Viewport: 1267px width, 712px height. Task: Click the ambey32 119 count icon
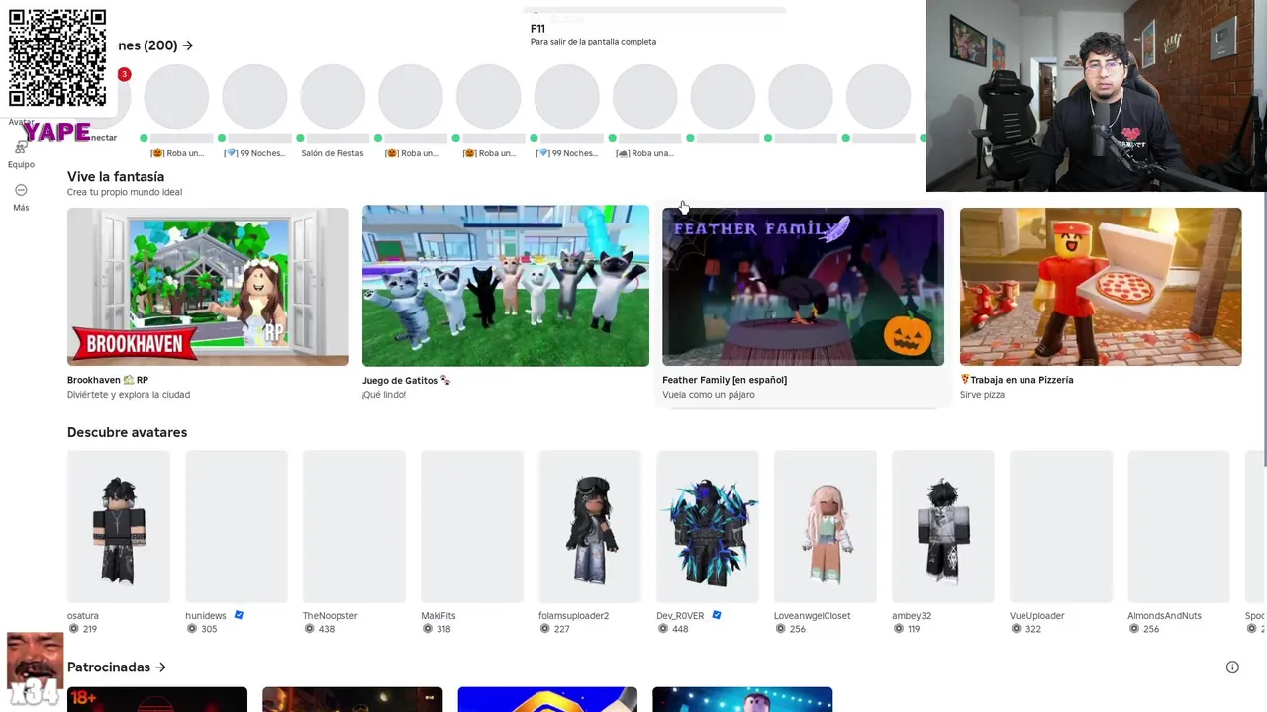coord(898,629)
